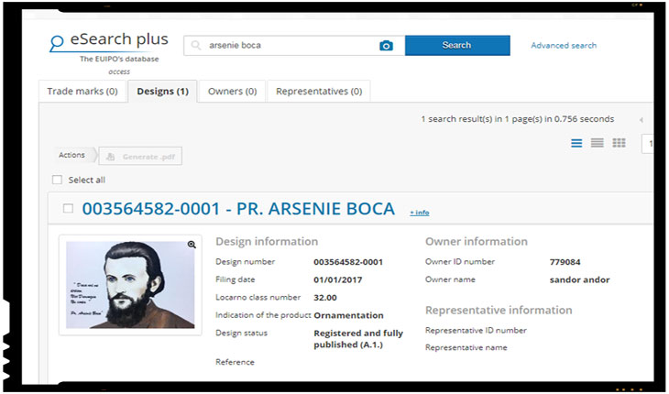Open the Representatives (0) tab
Image resolution: width=669 pixels, height=394 pixels.
tap(318, 92)
